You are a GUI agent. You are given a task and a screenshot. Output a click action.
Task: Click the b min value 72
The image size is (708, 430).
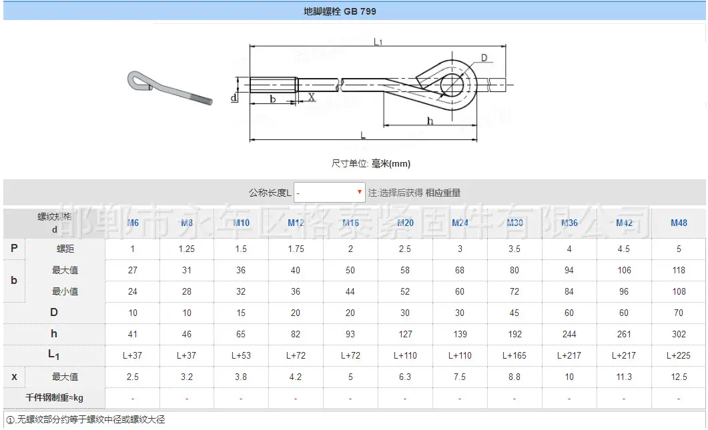point(514,291)
